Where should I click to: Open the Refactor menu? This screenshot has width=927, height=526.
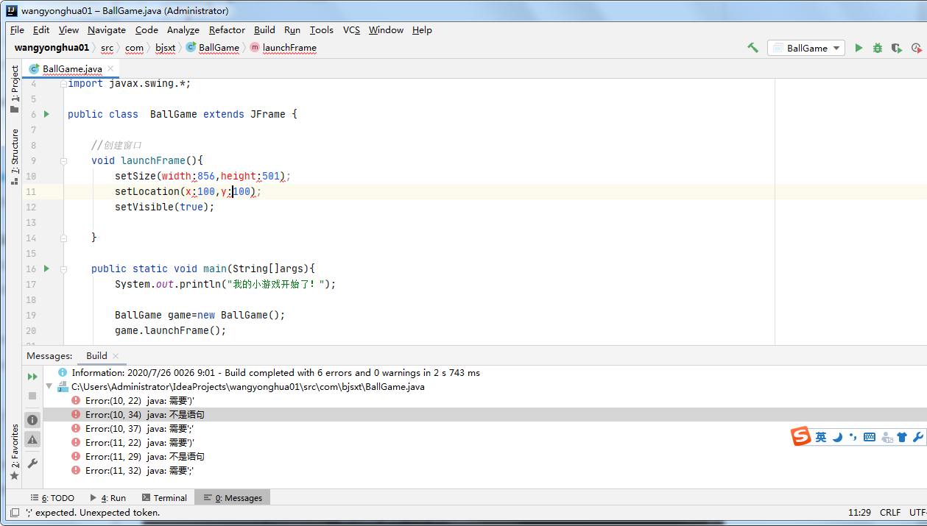pos(227,30)
